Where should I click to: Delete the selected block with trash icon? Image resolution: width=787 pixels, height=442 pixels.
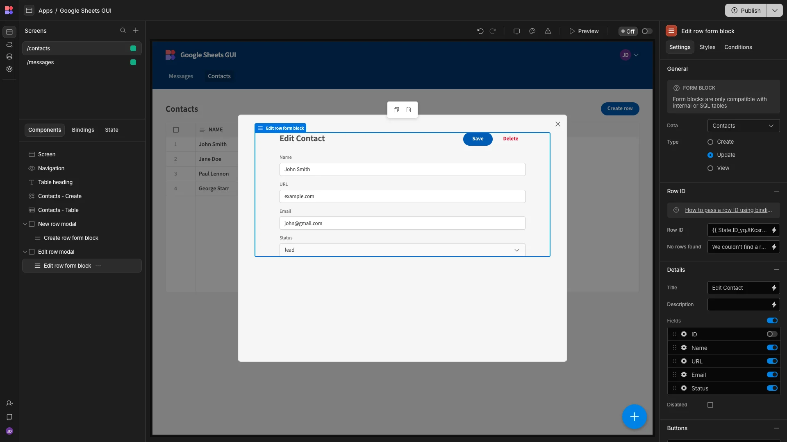coord(409,110)
